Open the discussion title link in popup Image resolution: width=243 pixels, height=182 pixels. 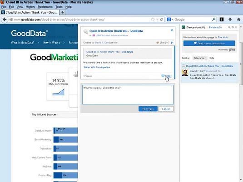[116, 31]
